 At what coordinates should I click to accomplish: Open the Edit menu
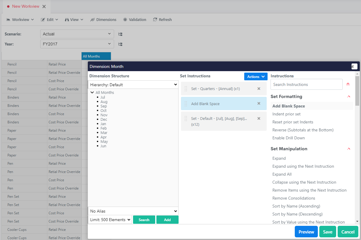click(49, 20)
